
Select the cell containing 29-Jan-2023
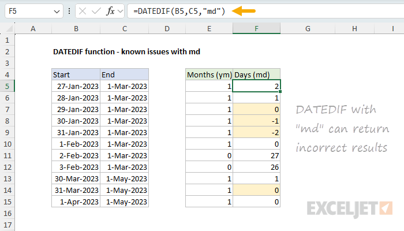[76, 109]
